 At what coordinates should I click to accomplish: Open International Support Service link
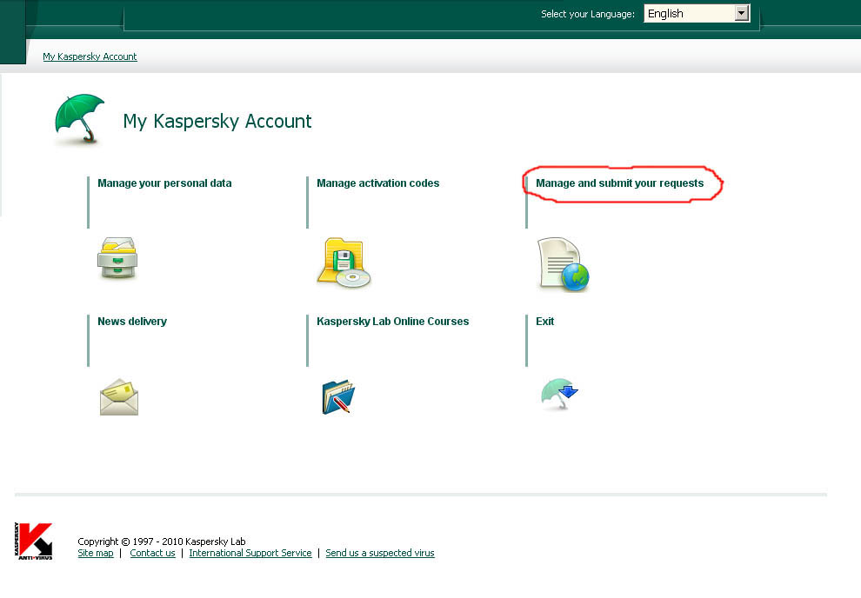250,553
